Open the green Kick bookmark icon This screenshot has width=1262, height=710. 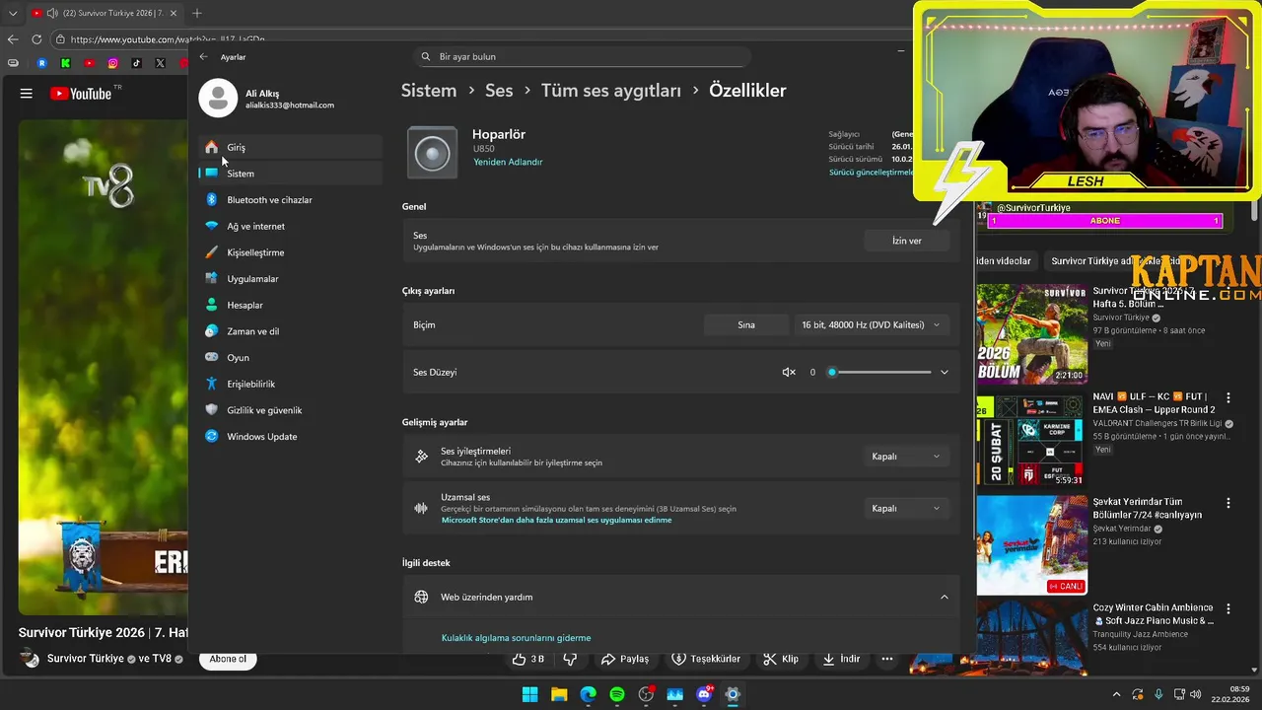coord(66,63)
